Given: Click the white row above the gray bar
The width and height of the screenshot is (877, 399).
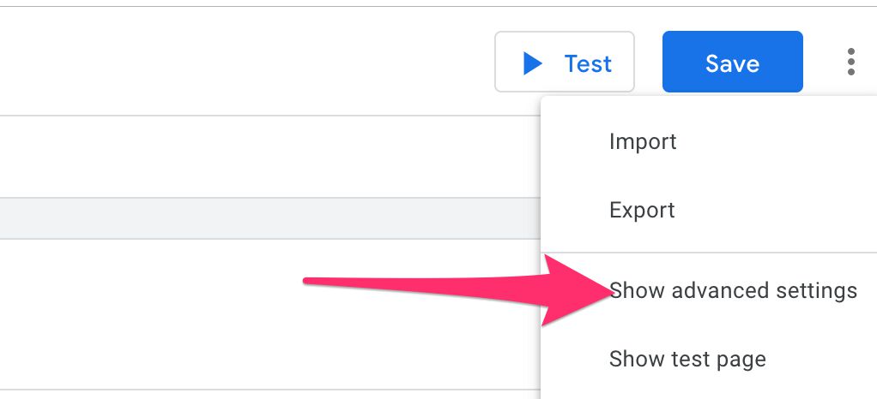Looking at the screenshot, I should tap(270, 157).
